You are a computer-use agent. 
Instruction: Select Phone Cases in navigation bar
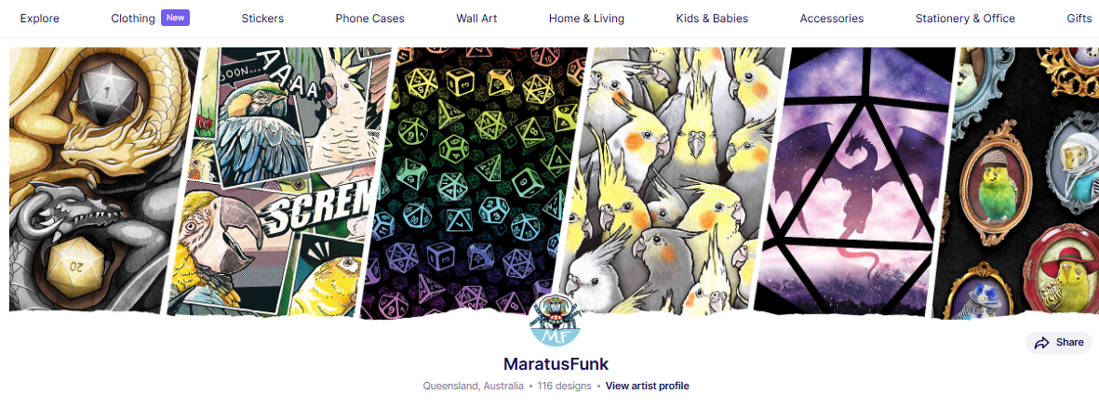pos(370,19)
